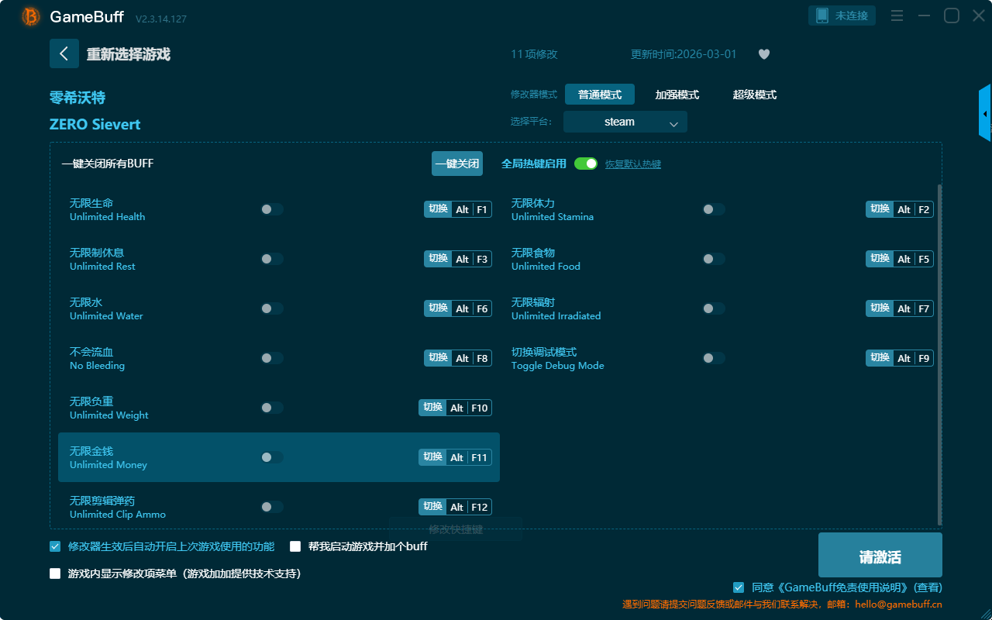Open the steam platform dropdown
The image size is (992, 620).
(625, 122)
